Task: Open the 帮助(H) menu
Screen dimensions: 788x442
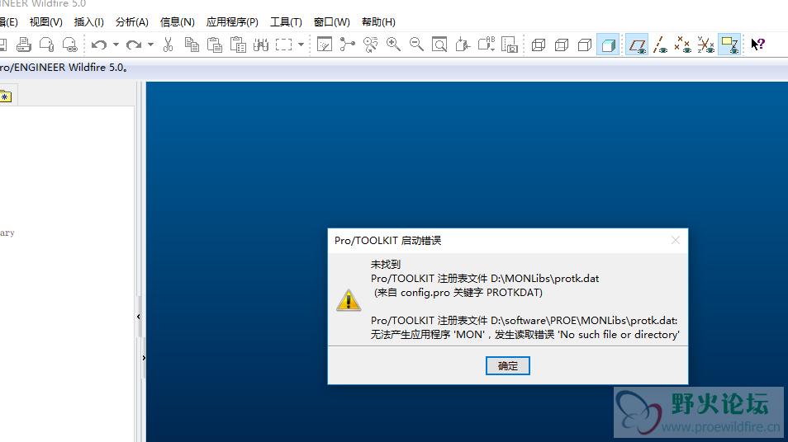Action: tap(378, 22)
